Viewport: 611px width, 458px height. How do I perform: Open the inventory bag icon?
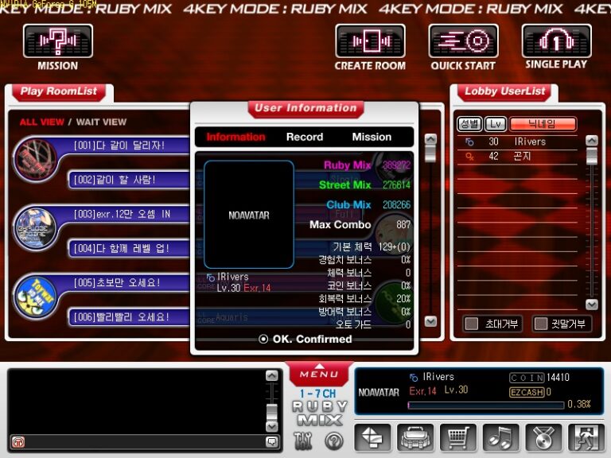pos(415,438)
